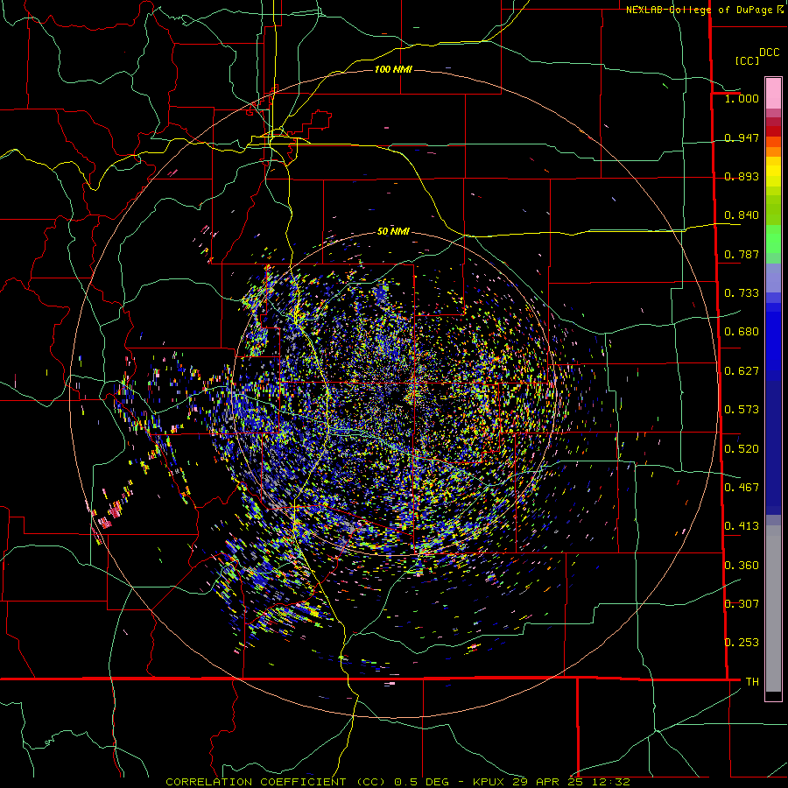This screenshot has height=788, width=788.
Task: Click the 0.893 scale value
Action: click(x=742, y=176)
